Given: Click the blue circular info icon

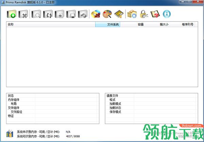Looking at the screenshot, I should 167,14.
